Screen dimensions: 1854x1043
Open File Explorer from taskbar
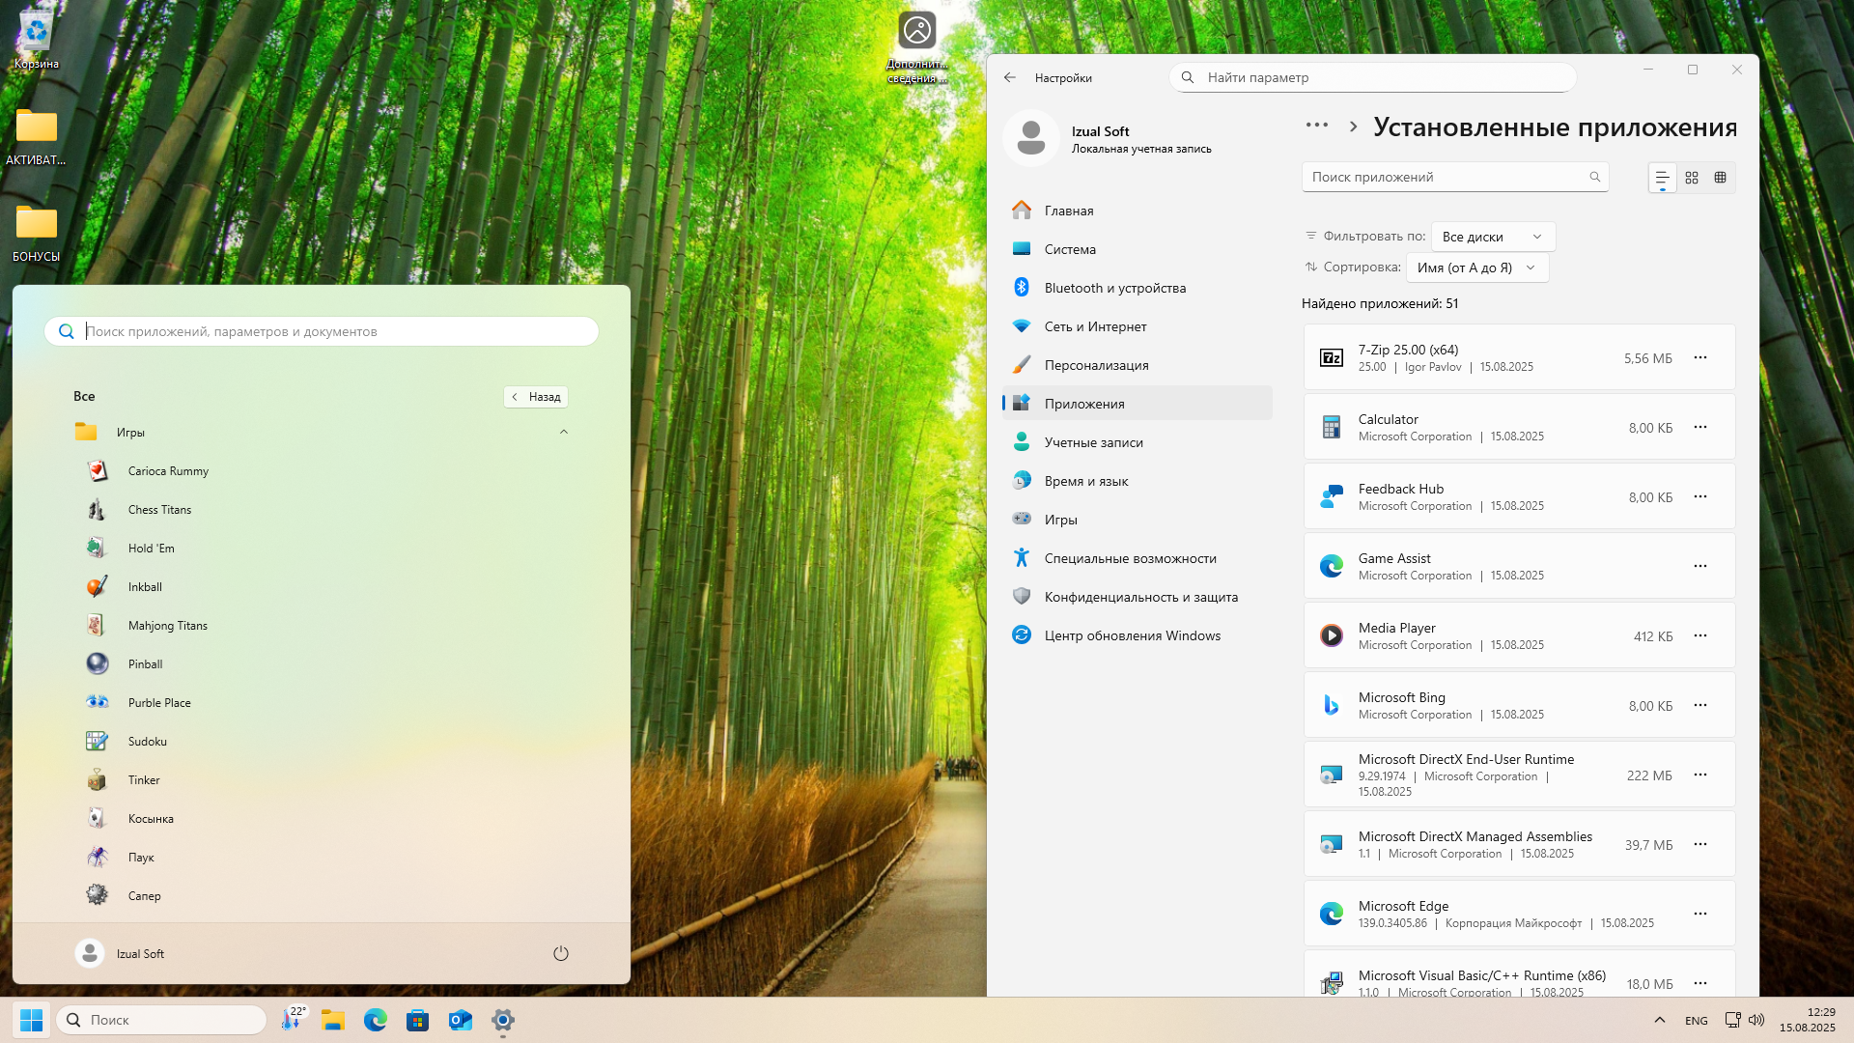click(x=333, y=1020)
